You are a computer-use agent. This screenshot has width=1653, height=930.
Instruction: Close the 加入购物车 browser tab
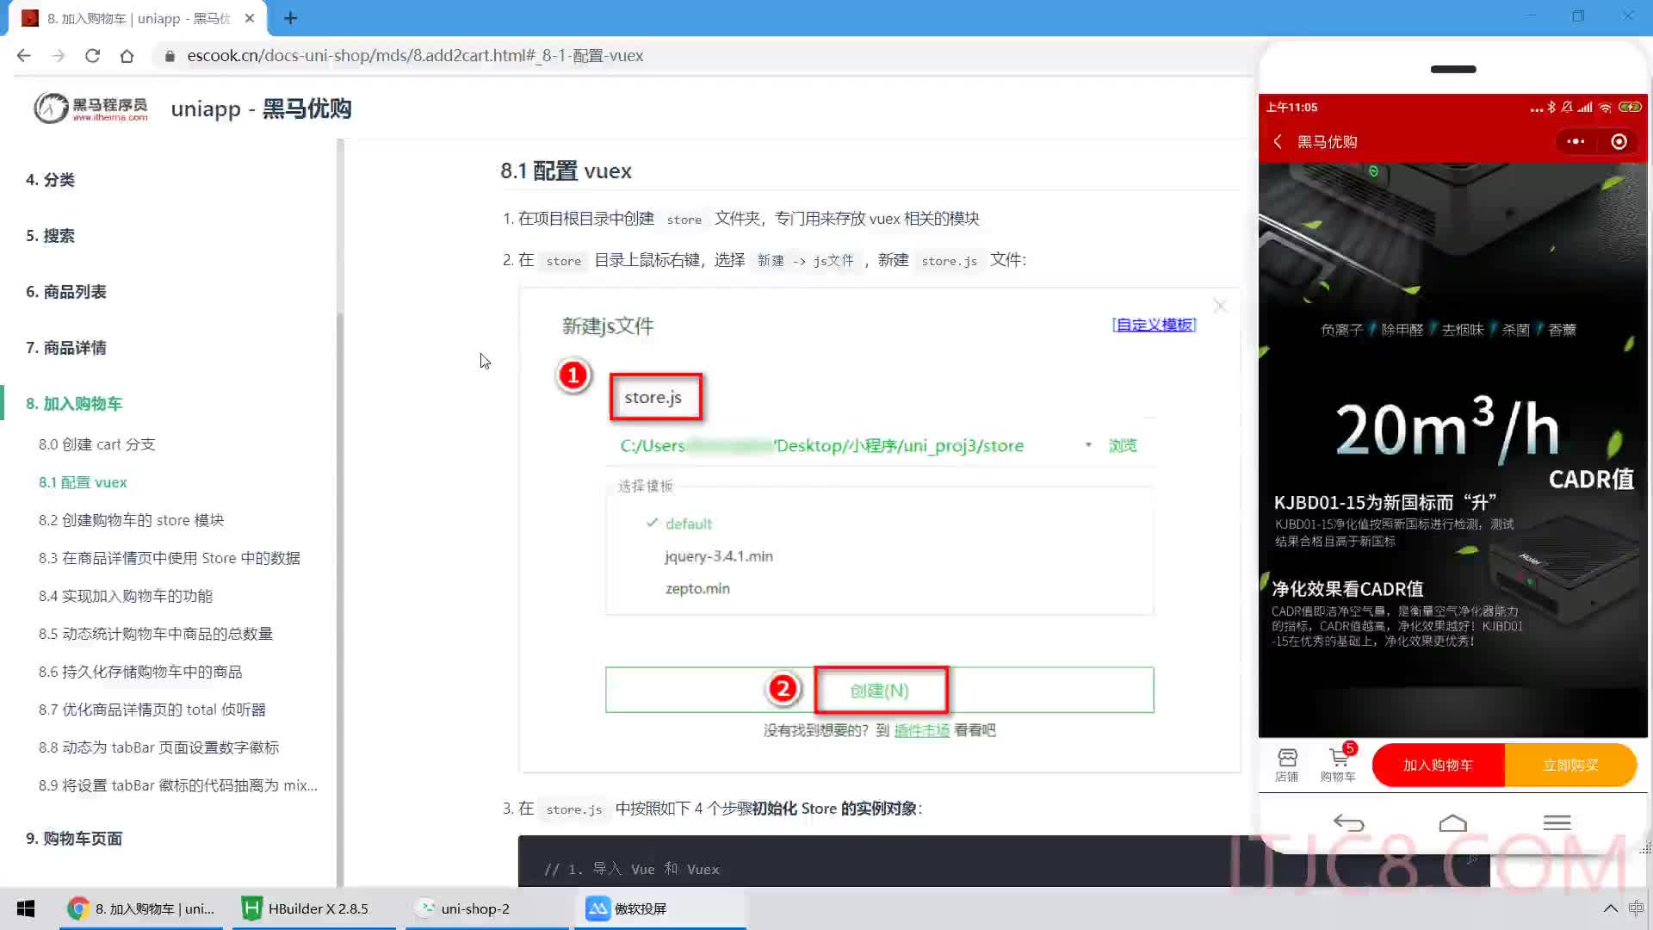tap(250, 18)
